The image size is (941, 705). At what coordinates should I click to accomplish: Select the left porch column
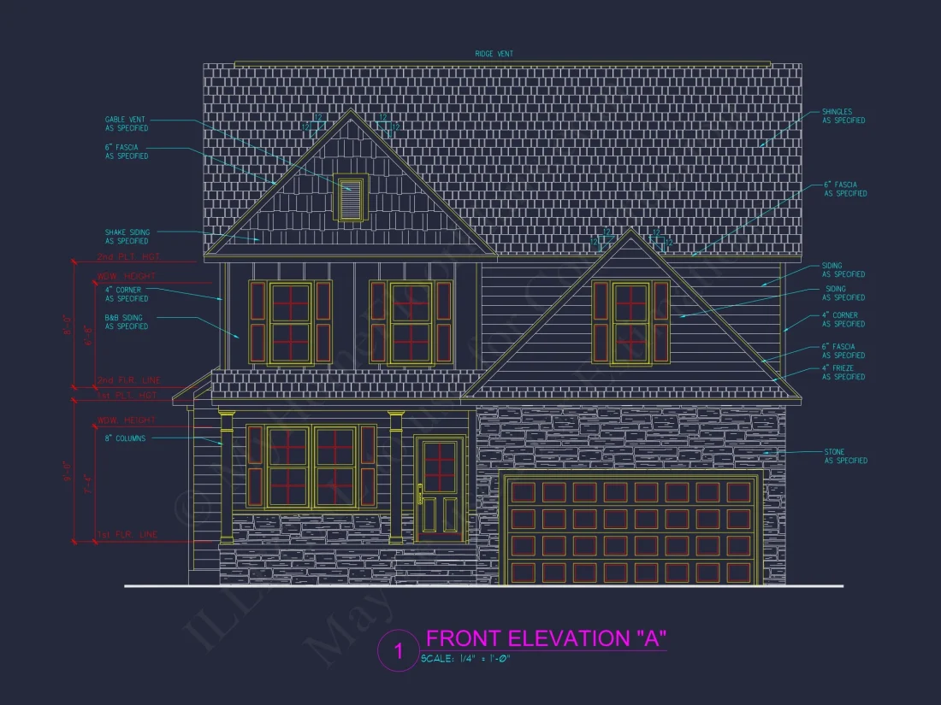pyautogui.click(x=227, y=476)
